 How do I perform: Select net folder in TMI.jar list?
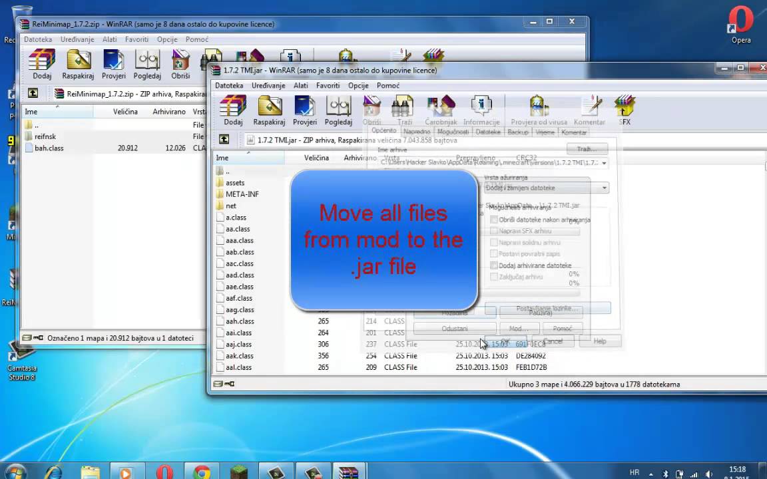tap(231, 206)
